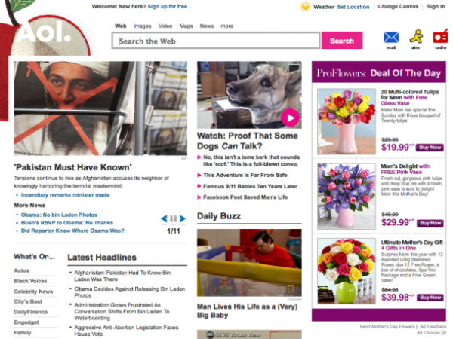
Task: Click in the Search the Web field
Action: pos(216,41)
